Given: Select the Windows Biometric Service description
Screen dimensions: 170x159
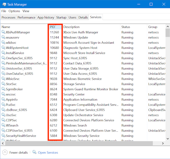Looking at the screenshot, I should pyautogui.click(x=82, y=79).
